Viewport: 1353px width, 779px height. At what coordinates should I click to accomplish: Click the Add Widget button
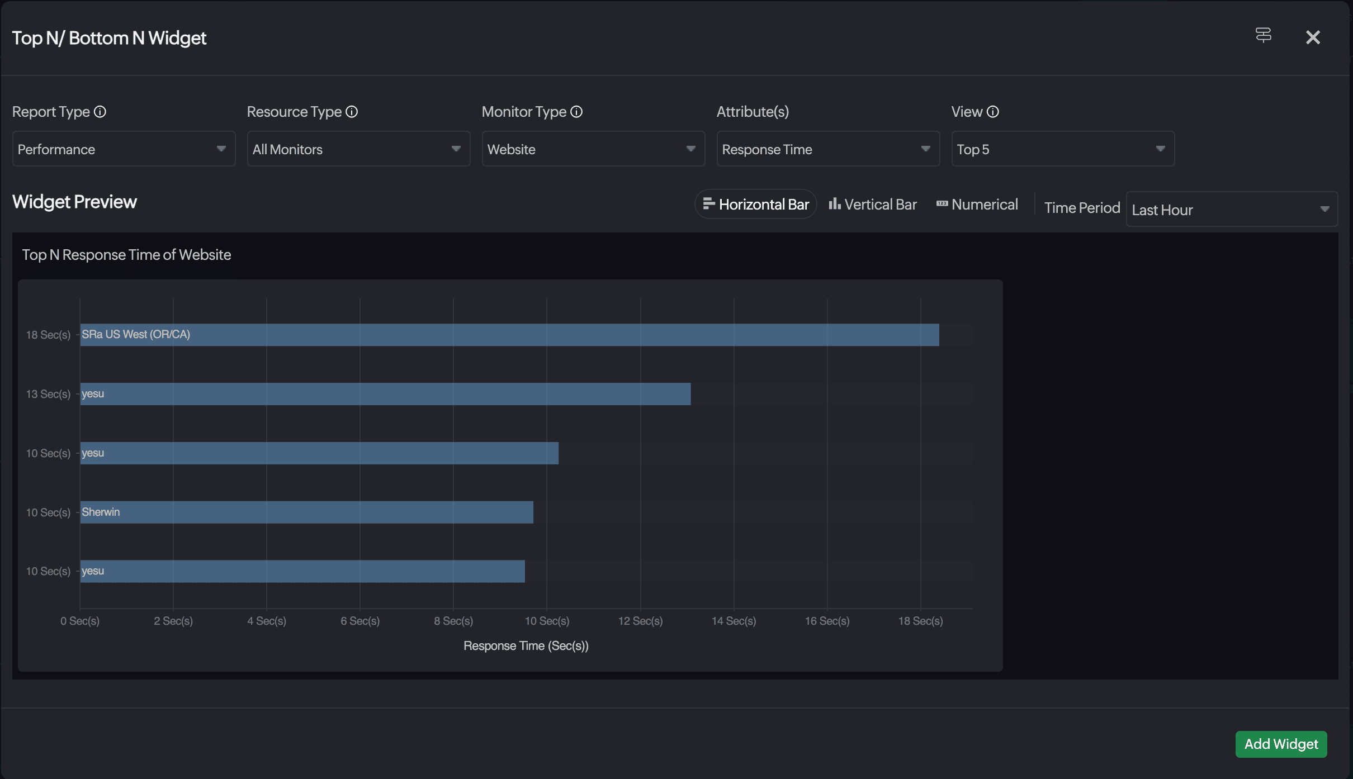(1281, 744)
